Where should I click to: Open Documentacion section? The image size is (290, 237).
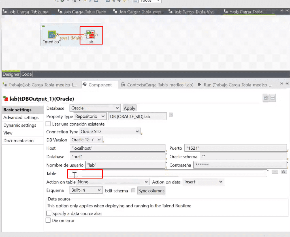pos(23,141)
